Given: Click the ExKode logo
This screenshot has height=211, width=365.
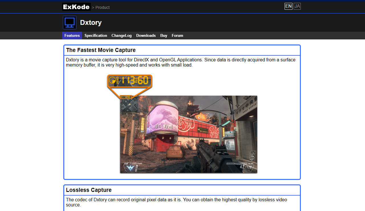Looking at the screenshot, I should coord(76,7).
